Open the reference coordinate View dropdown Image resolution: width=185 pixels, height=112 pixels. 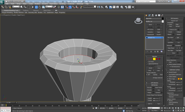[49, 7]
